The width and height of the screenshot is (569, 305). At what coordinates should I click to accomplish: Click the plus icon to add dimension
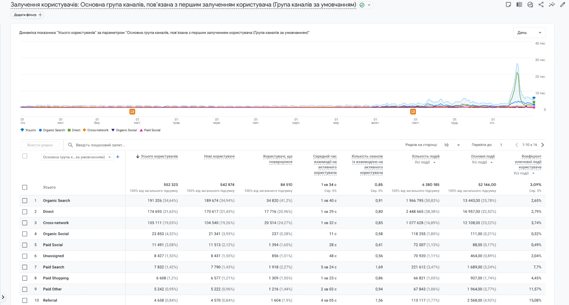coord(118,157)
